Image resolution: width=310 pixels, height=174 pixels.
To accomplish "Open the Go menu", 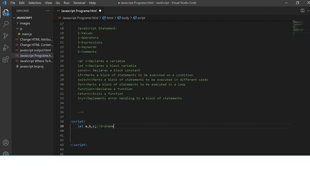I will (58, 3).
